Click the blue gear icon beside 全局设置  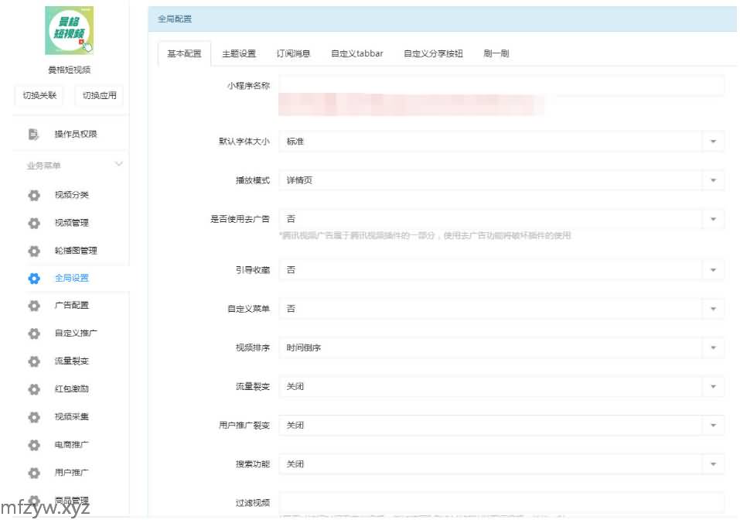[x=34, y=279]
